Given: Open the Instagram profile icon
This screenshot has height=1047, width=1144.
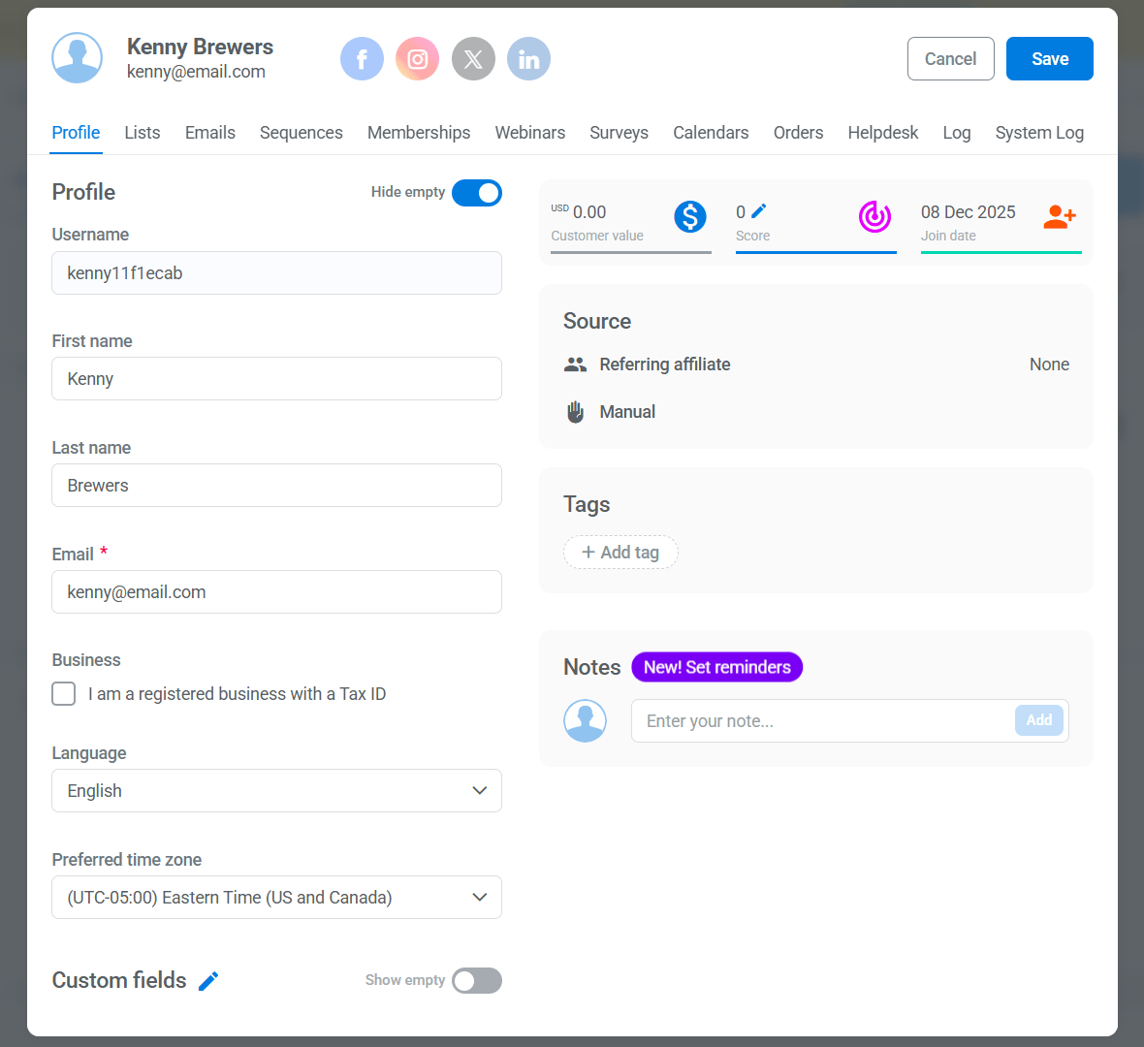Looking at the screenshot, I should click(417, 59).
